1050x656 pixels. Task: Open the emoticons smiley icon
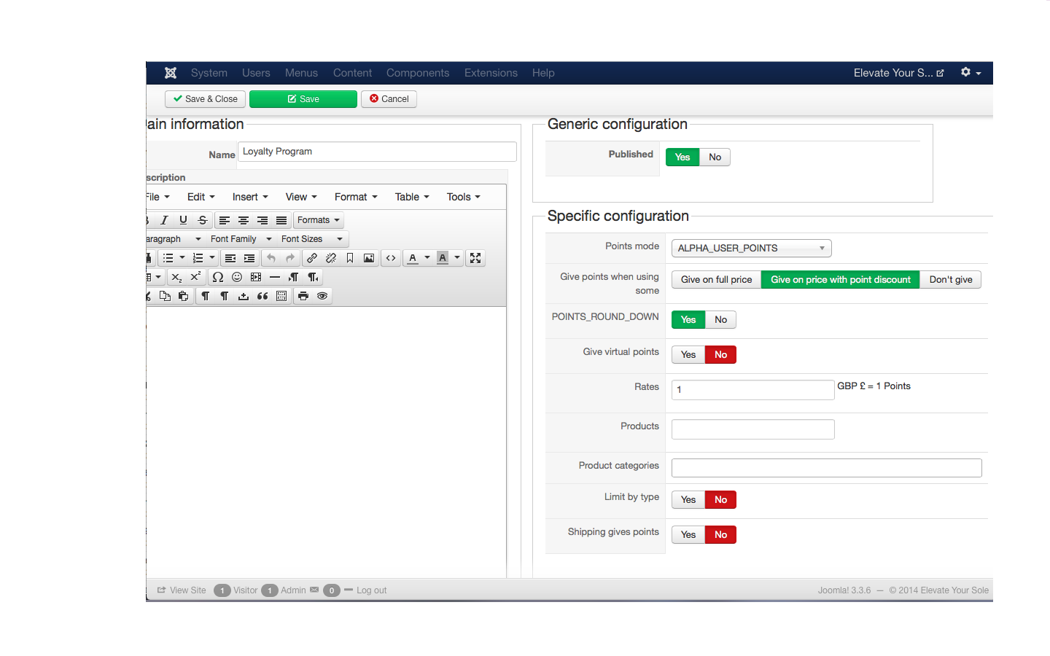[237, 277]
